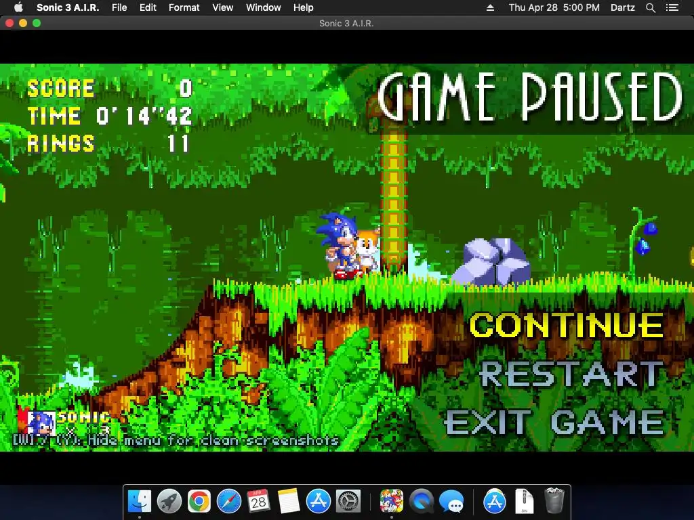Click Sonic life counter icon in HUD
The width and height of the screenshot is (694, 520).
pos(41,422)
